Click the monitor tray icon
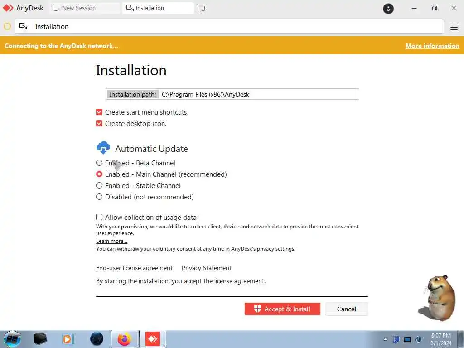Image resolution: width=464 pixels, height=348 pixels. coord(407,339)
